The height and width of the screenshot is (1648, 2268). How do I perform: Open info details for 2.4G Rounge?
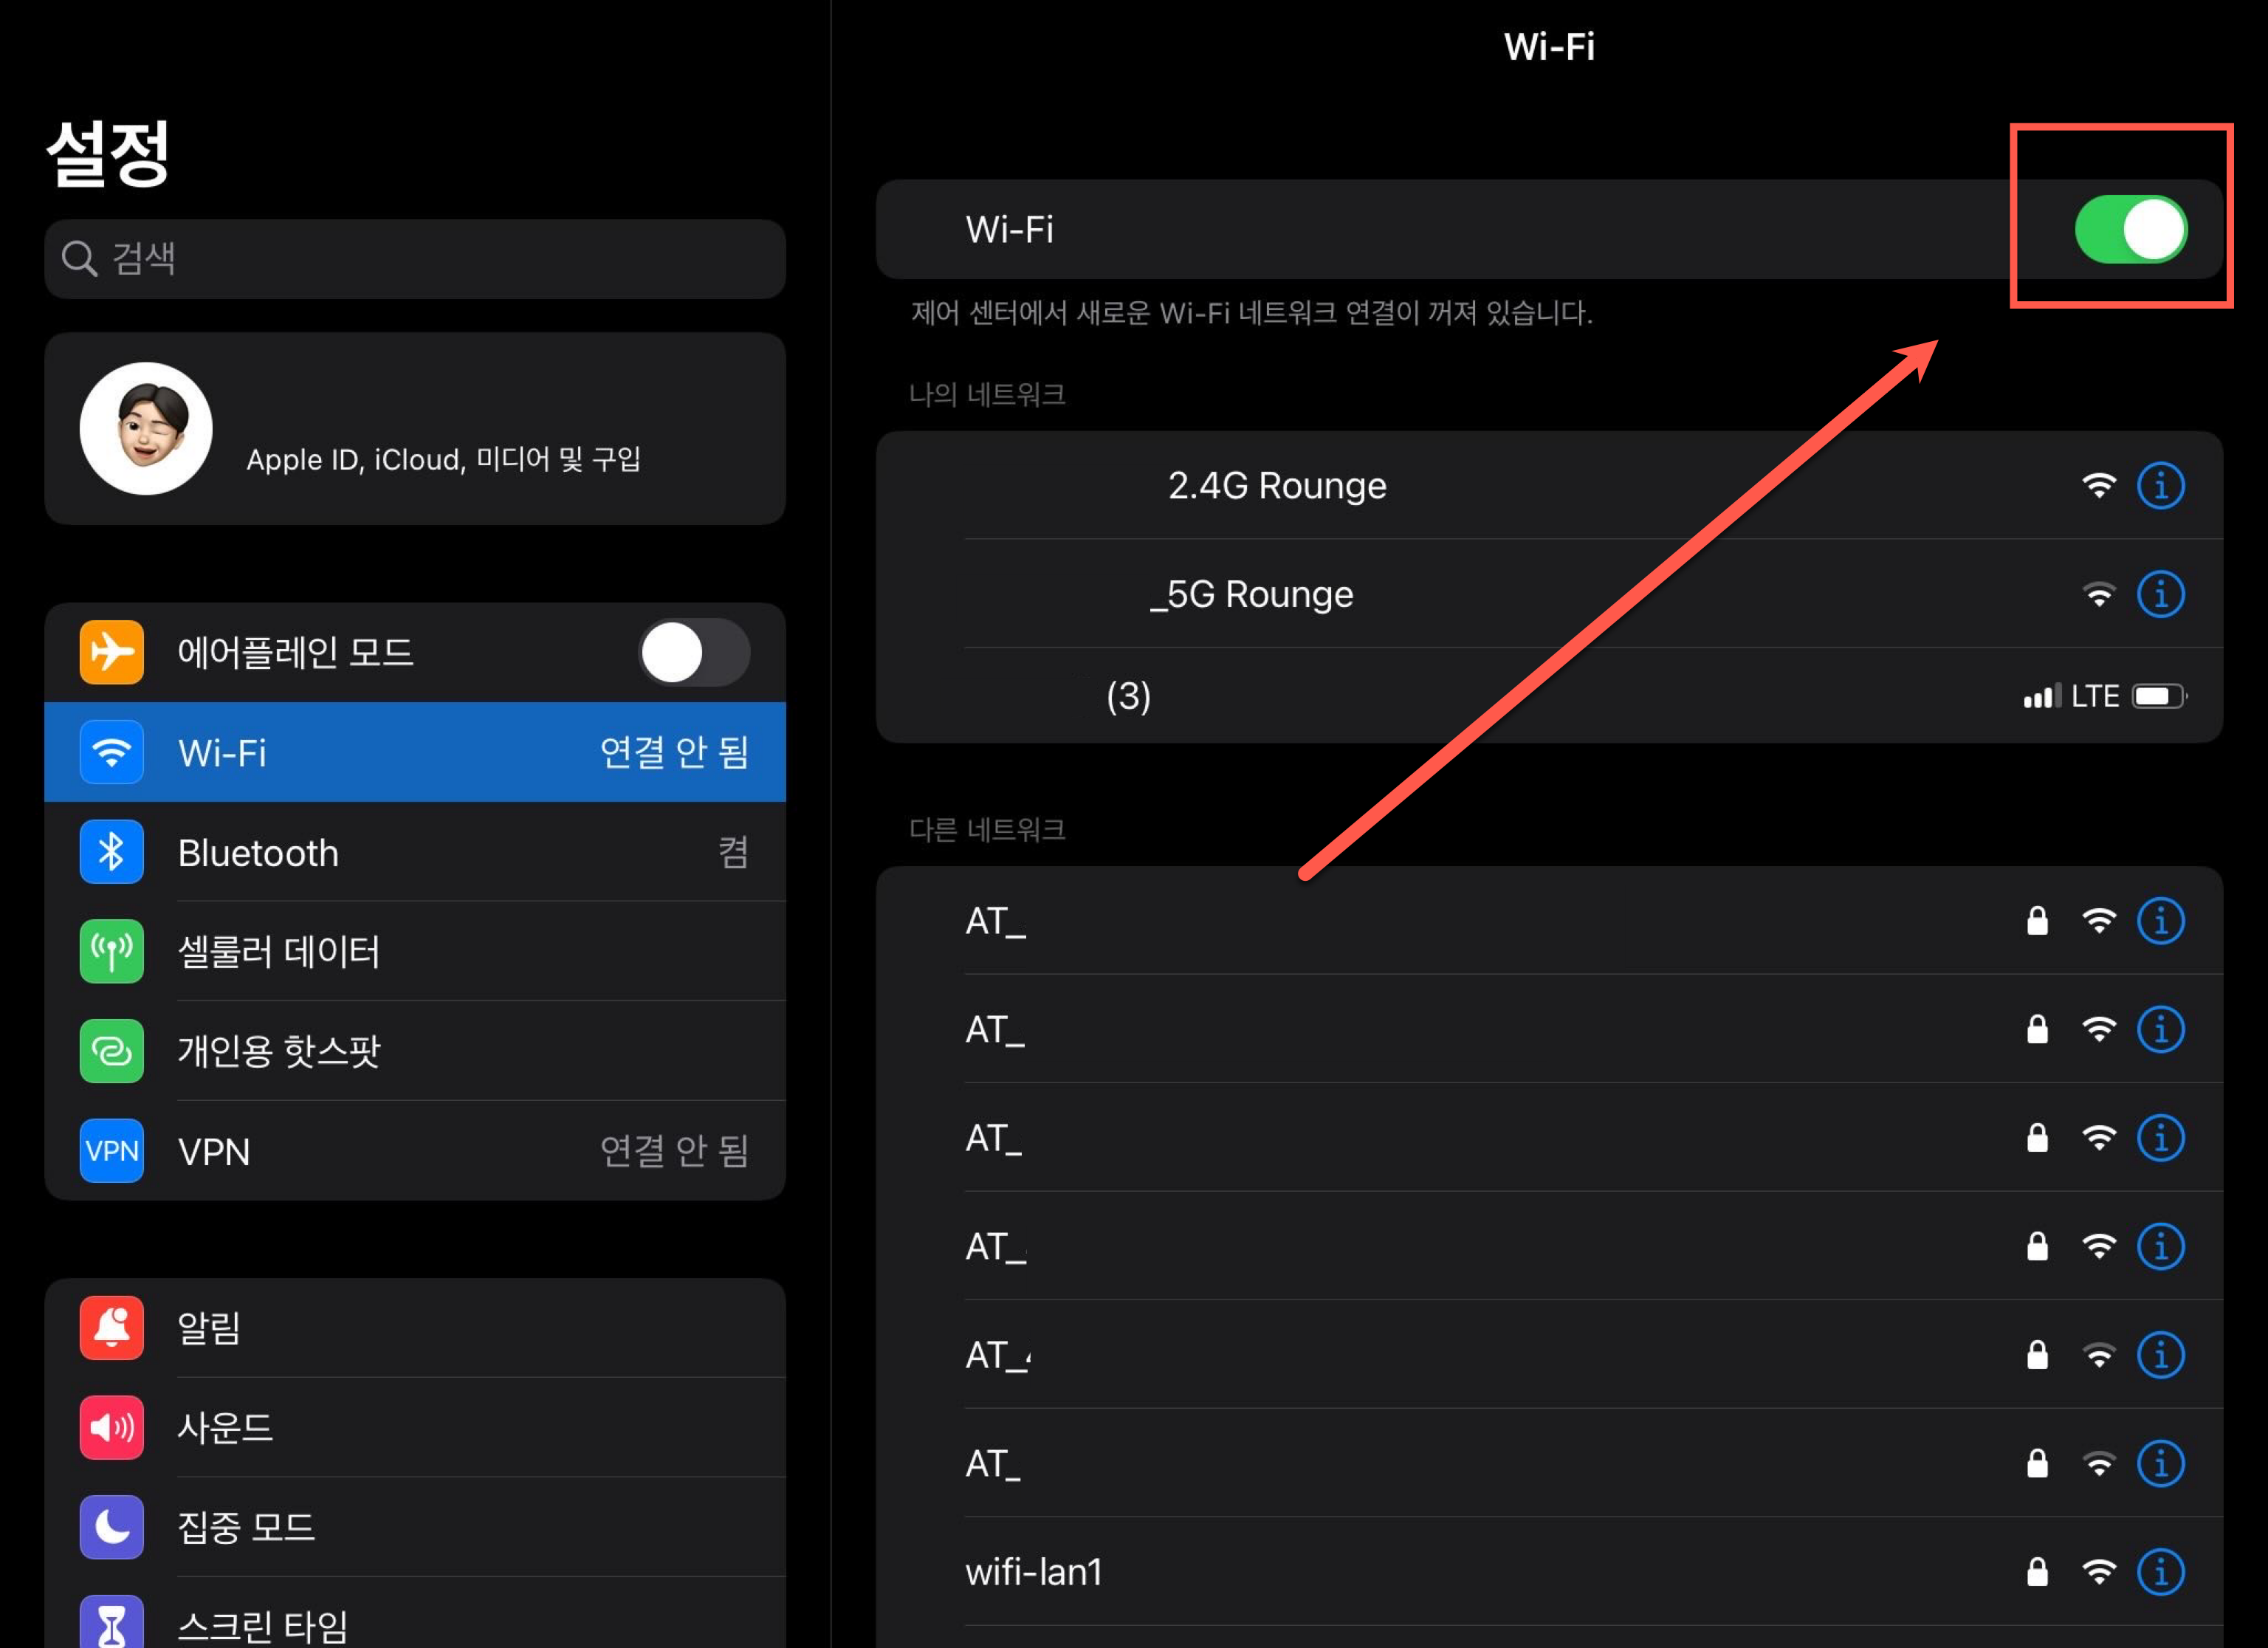coord(2161,485)
